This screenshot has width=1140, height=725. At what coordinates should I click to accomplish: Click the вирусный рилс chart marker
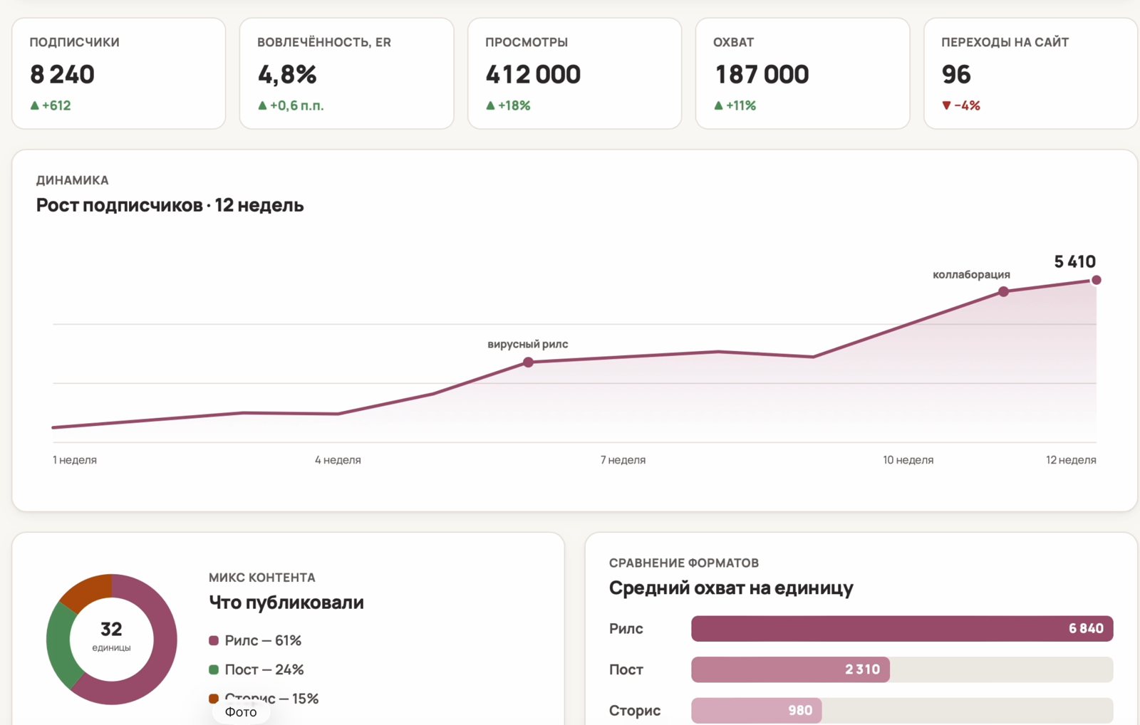528,362
